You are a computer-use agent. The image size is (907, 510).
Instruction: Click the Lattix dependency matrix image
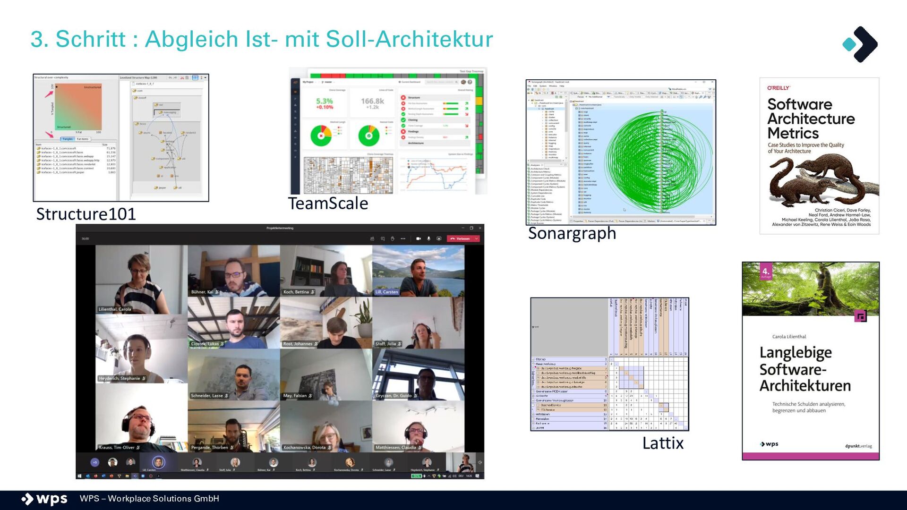click(x=609, y=364)
